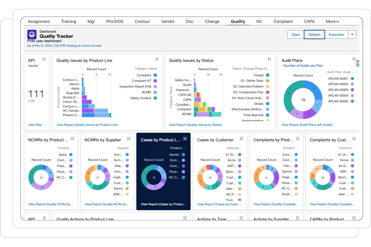Image resolution: width=371 pixels, height=247 pixels.
Task: Click the Complaint legend color swatch
Action: (155, 75)
